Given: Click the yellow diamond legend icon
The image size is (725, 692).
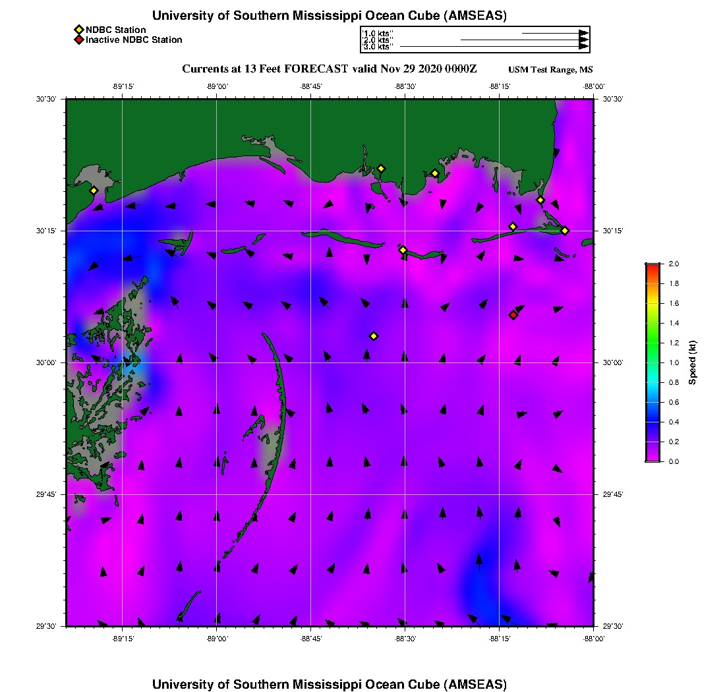Looking at the screenshot, I should tap(78, 30).
